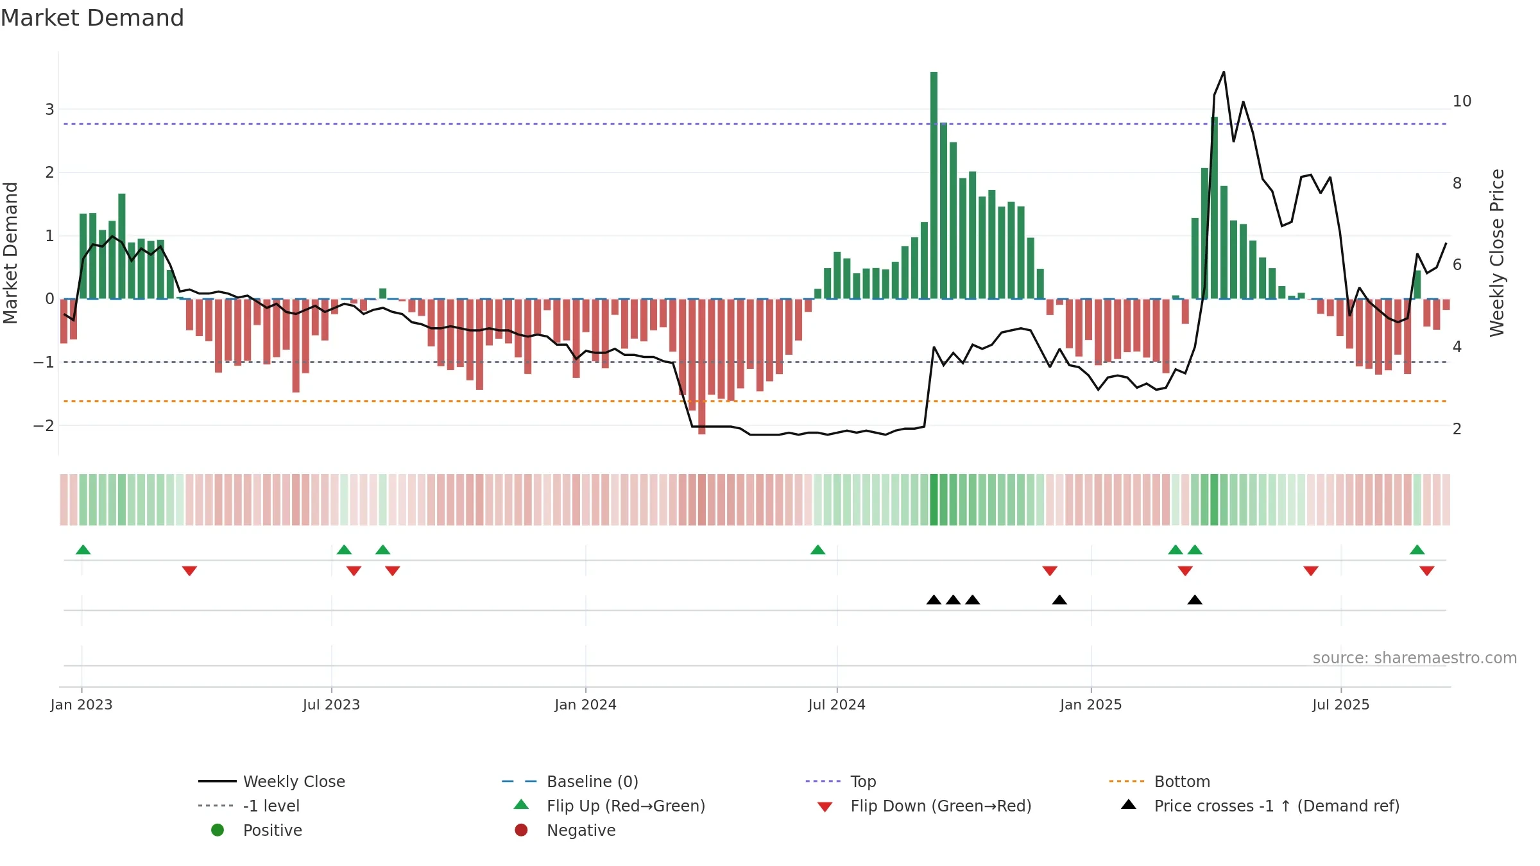This screenshot has height=866, width=1540.
Task: Click the red flip-down marker before Jan 2025
Action: point(1050,571)
